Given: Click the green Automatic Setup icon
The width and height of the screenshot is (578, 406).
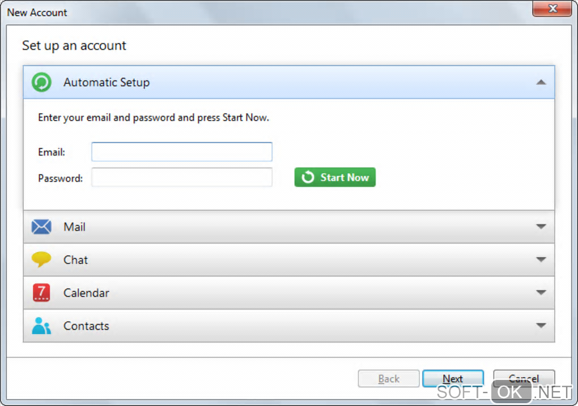Looking at the screenshot, I should tap(41, 82).
